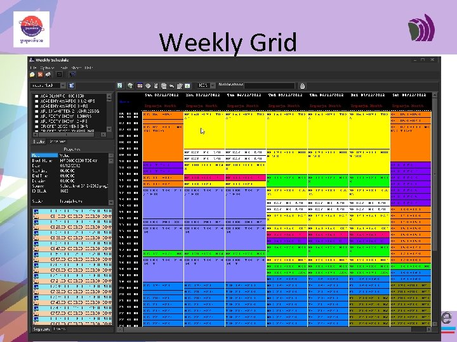The width and height of the screenshot is (457, 342).
Task: Select the large yellow Monday morning block under the cursor
Action: [204, 130]
